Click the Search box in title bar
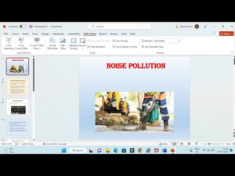The width and height of the screenshot is (235, 176). tap(119, 26)
